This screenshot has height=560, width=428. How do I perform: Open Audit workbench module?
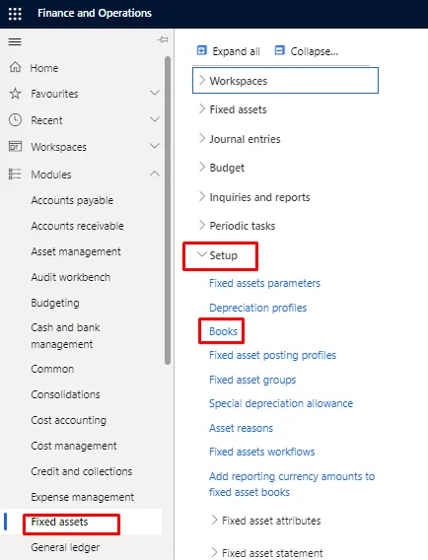pos(71,277)
